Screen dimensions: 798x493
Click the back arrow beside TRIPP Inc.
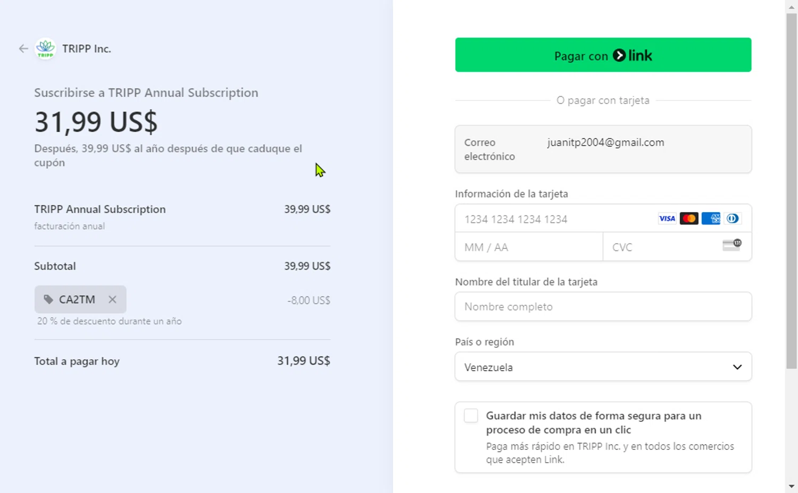coord(23,49)
